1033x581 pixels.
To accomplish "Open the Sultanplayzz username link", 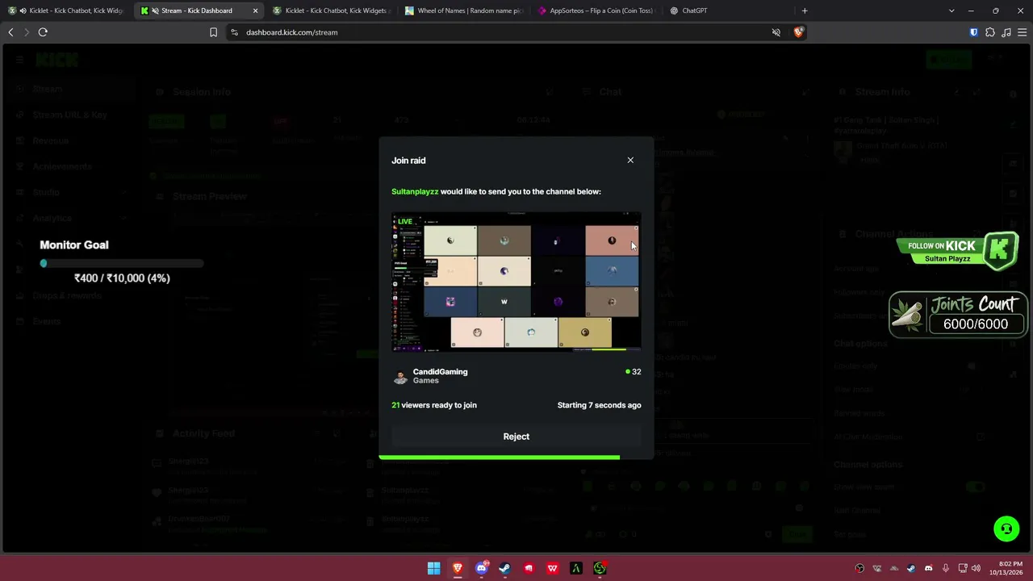I will tap(415, 191).
